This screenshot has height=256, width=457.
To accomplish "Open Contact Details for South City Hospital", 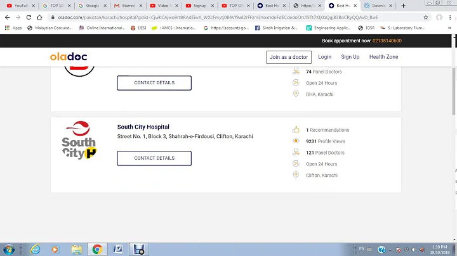I will (154, 158).
